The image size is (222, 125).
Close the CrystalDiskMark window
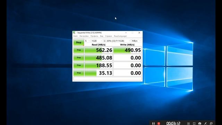(139, 33)
